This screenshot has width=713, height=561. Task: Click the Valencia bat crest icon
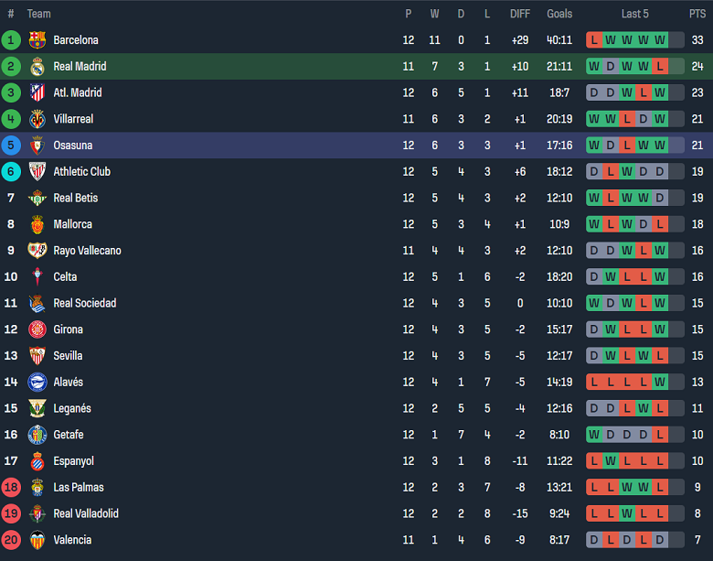pyautogui.click(x=37, y=540)
